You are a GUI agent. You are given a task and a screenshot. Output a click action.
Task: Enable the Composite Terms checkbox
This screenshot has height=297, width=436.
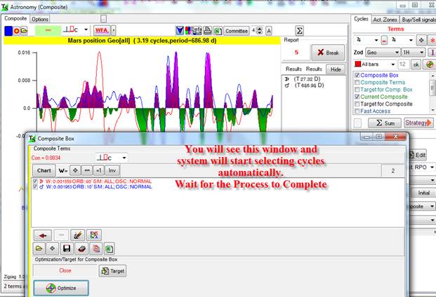(358, 83)
